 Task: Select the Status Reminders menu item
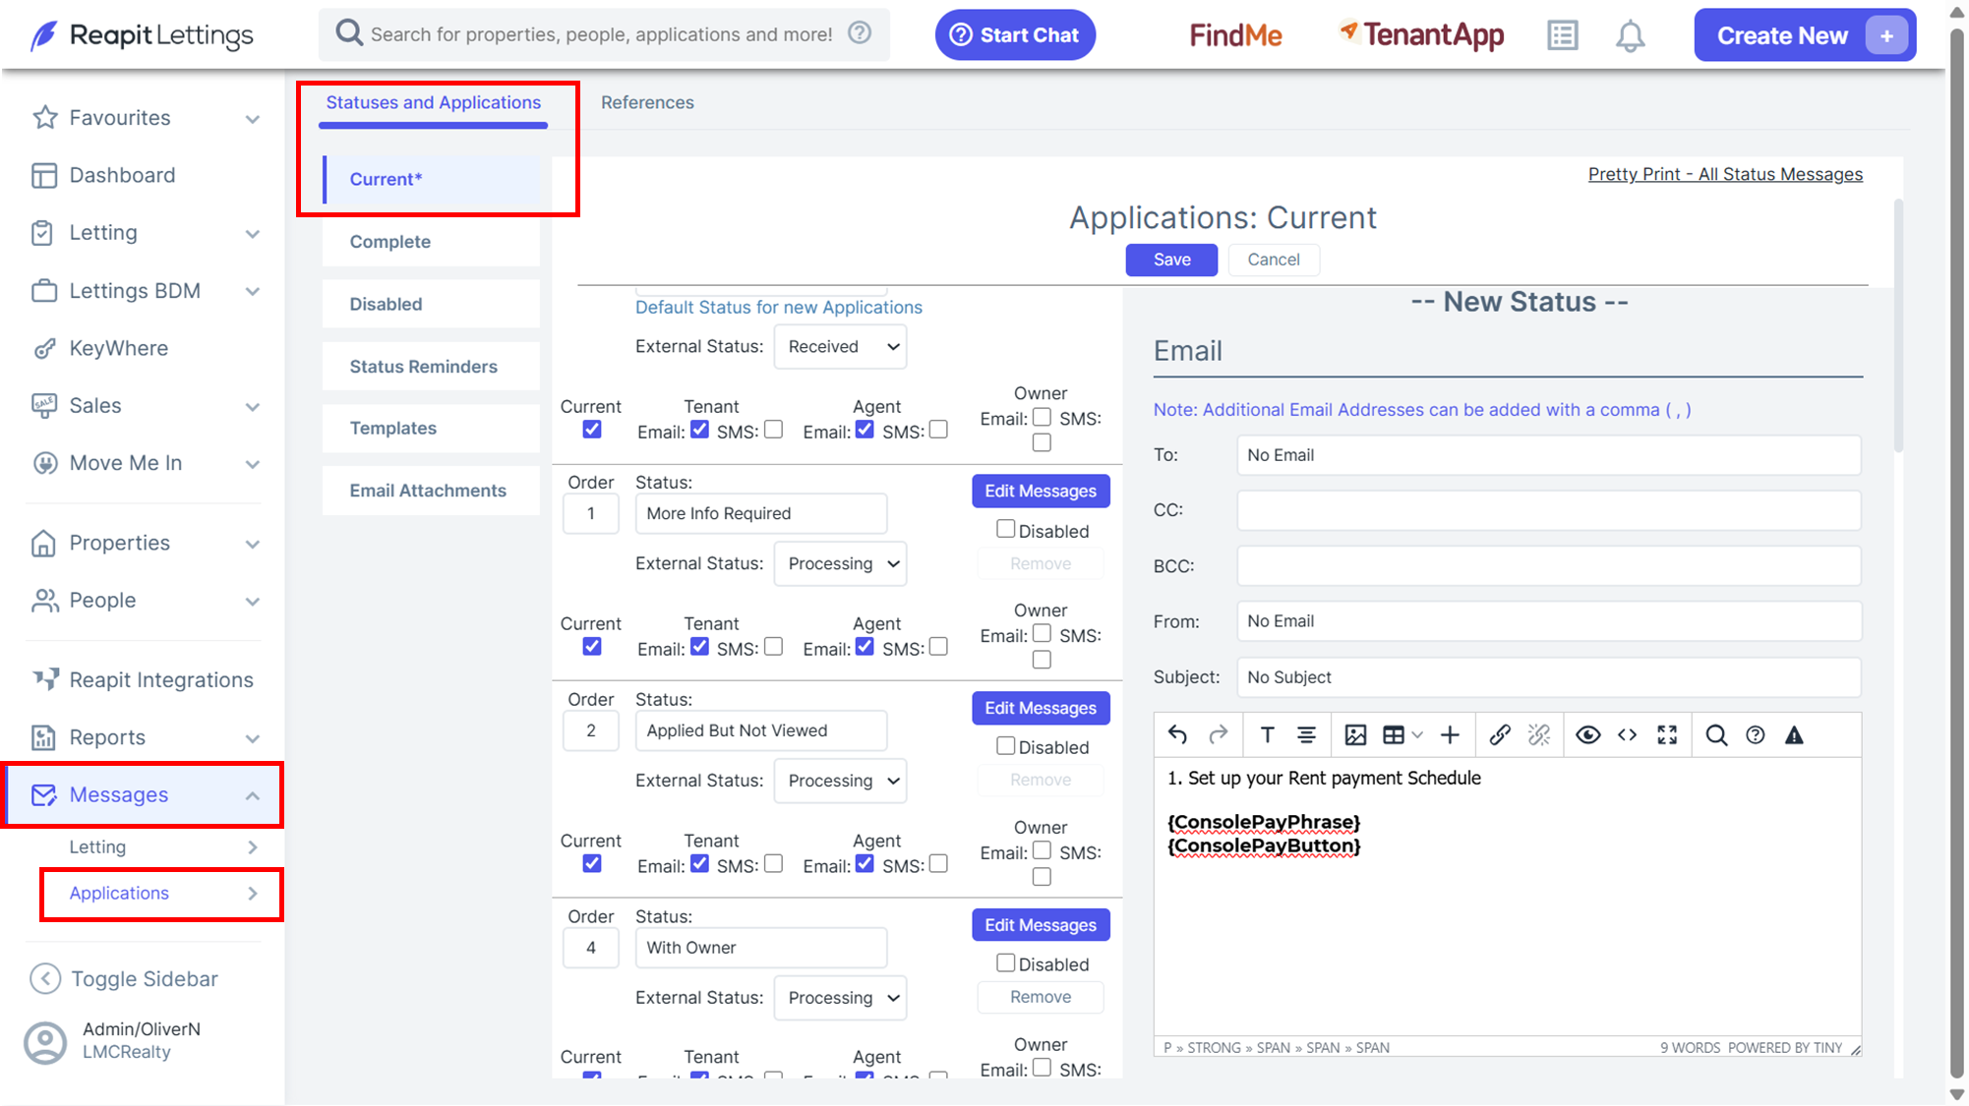point(431,367)
